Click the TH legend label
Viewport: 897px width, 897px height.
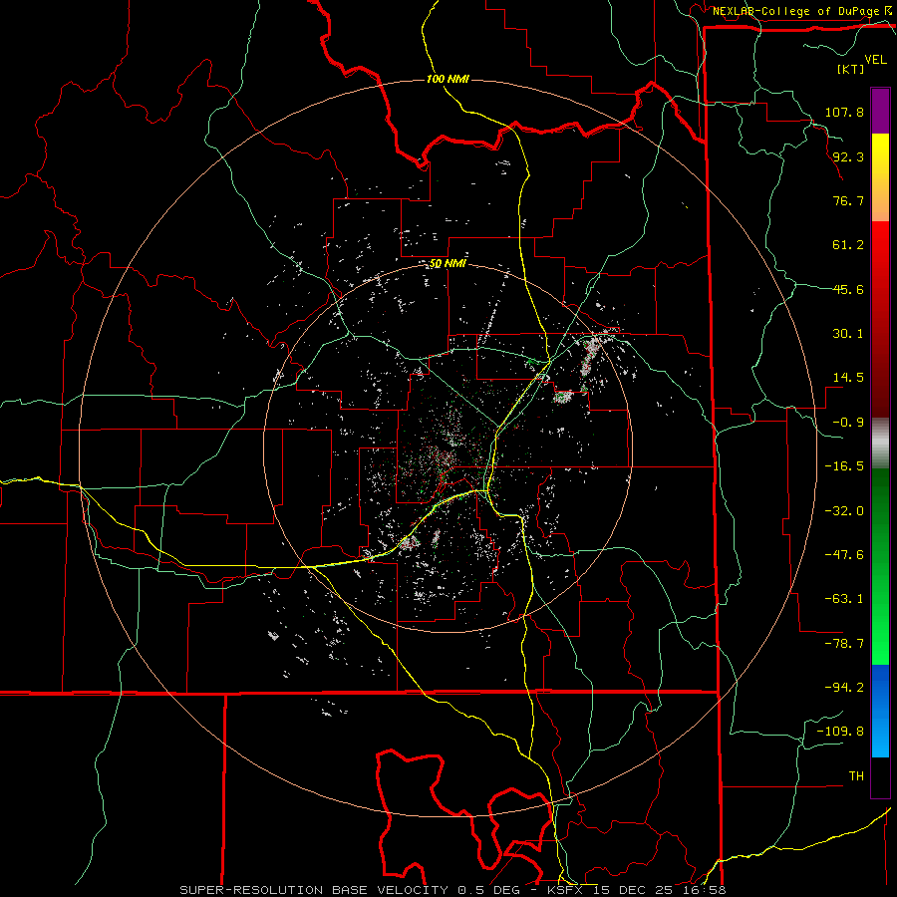point(856,776)
